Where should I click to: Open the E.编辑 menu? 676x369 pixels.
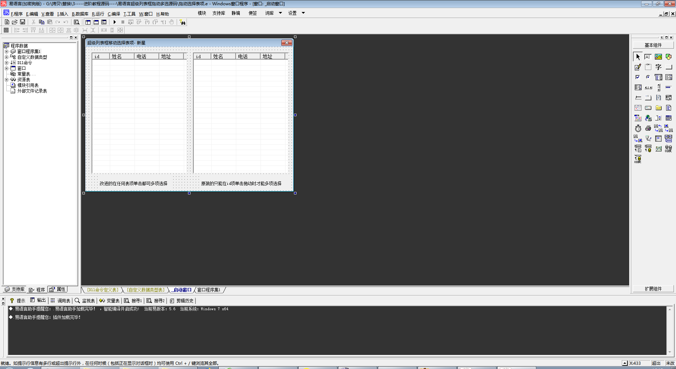click(x=32, y=14)
